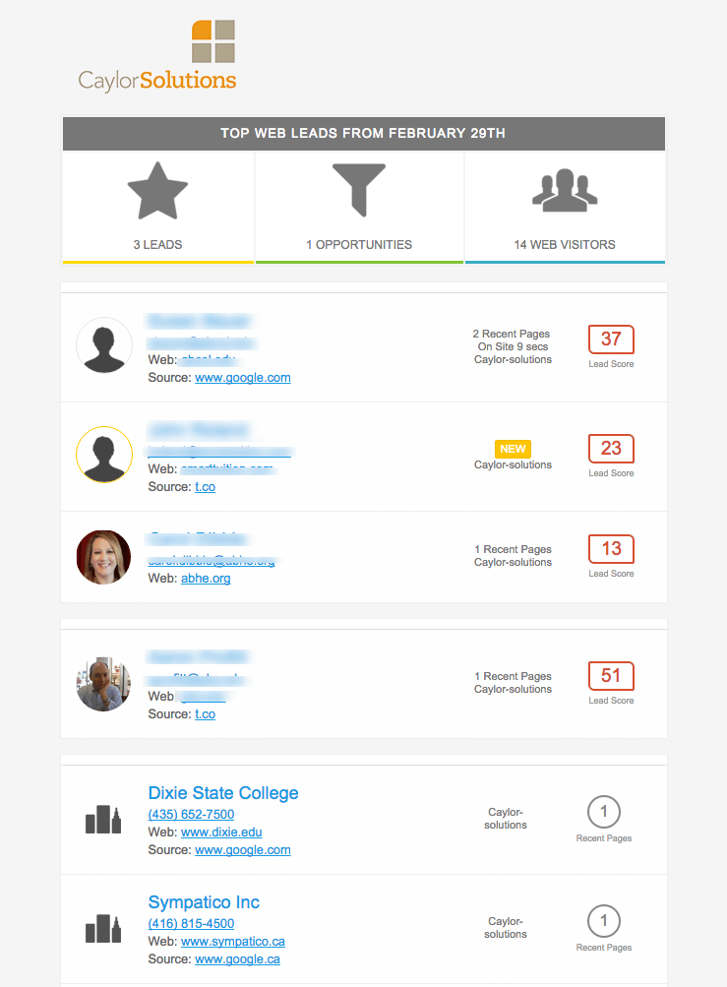
Task: Open the Sympatico Inc company link
Action: 204,902
